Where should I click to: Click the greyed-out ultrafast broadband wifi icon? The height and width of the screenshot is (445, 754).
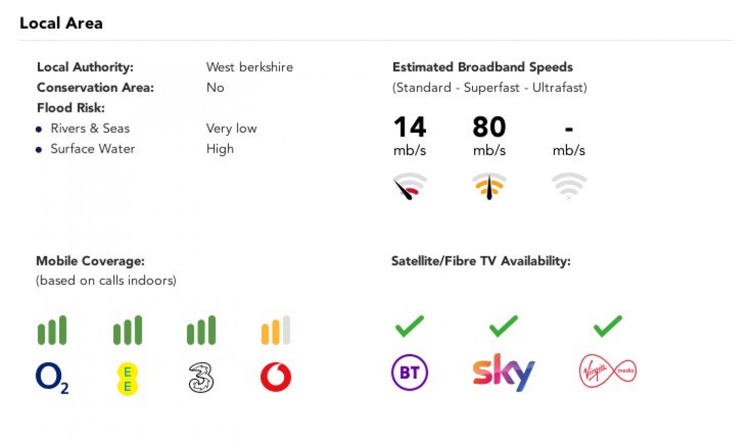569,185
